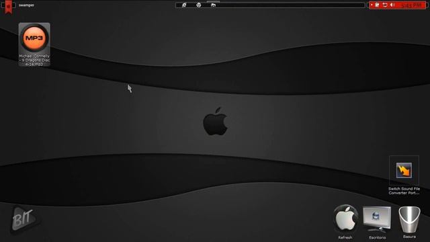This screenshot has width=430, height=242.
Task: Show hidden tray icons via small arrow
Action: pos(372,5)
